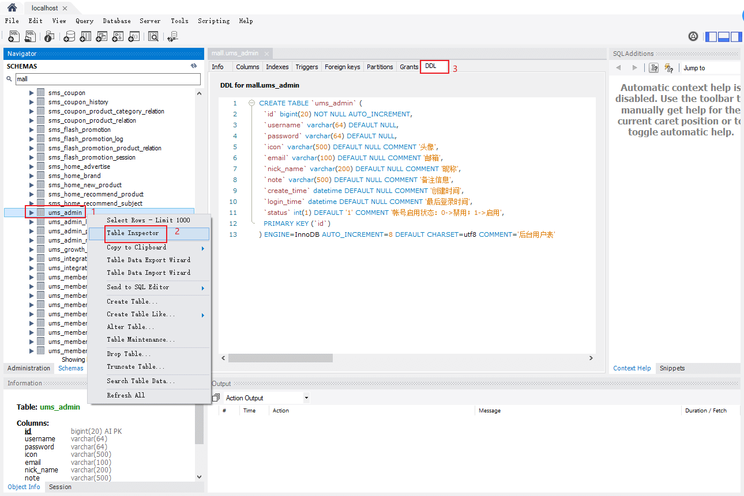Choose Alter Table from context menu
Viewport: 744px width, 496px height.
pyautogui.click(x=149, y=327)
